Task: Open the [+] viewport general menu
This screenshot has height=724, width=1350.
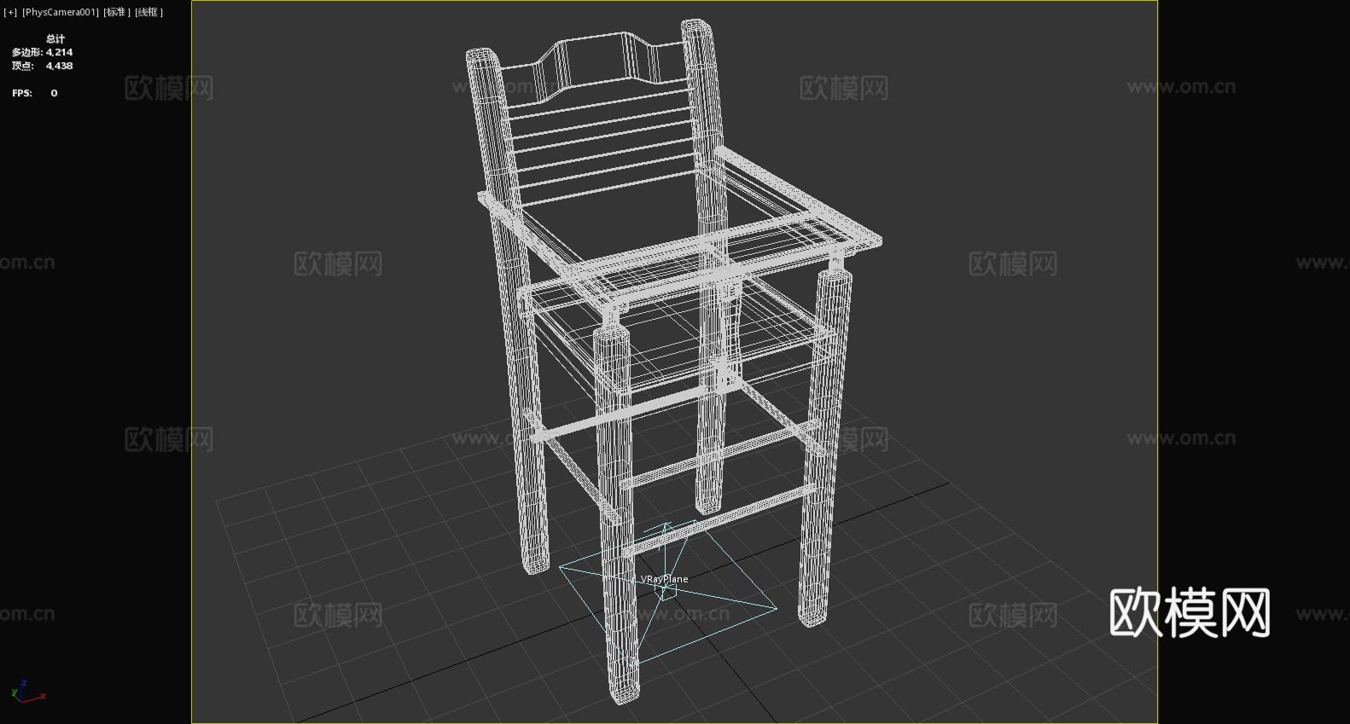Action: pos(10,12)
